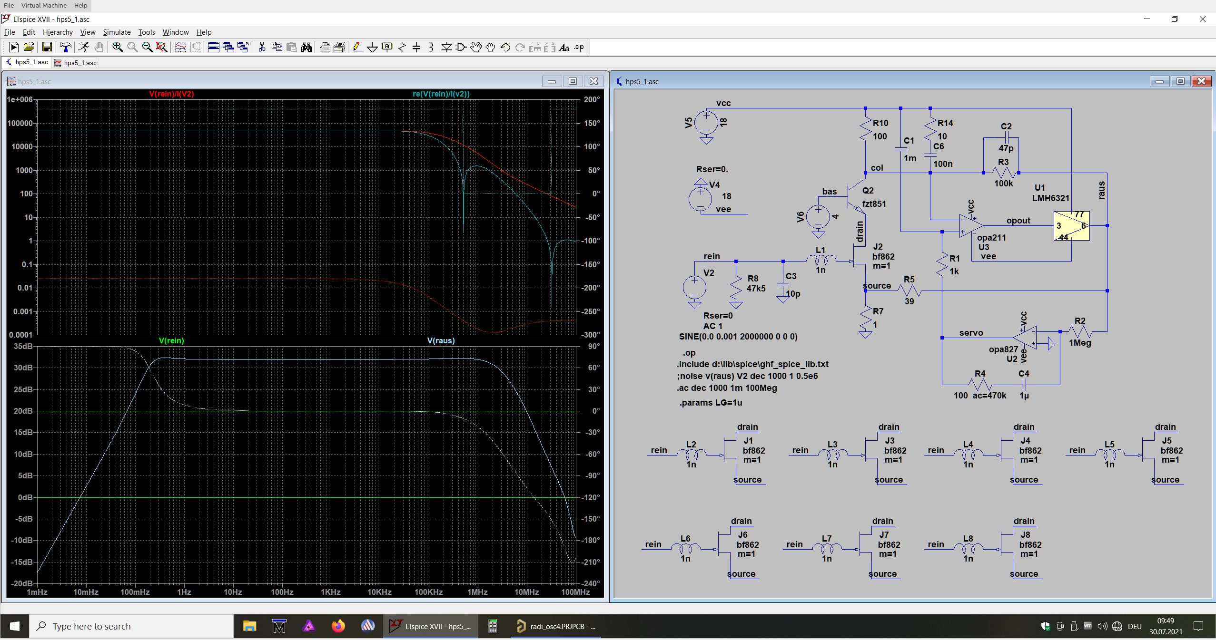
Task: Select the Ground symbol tool
Action: [x=373, y=47]
